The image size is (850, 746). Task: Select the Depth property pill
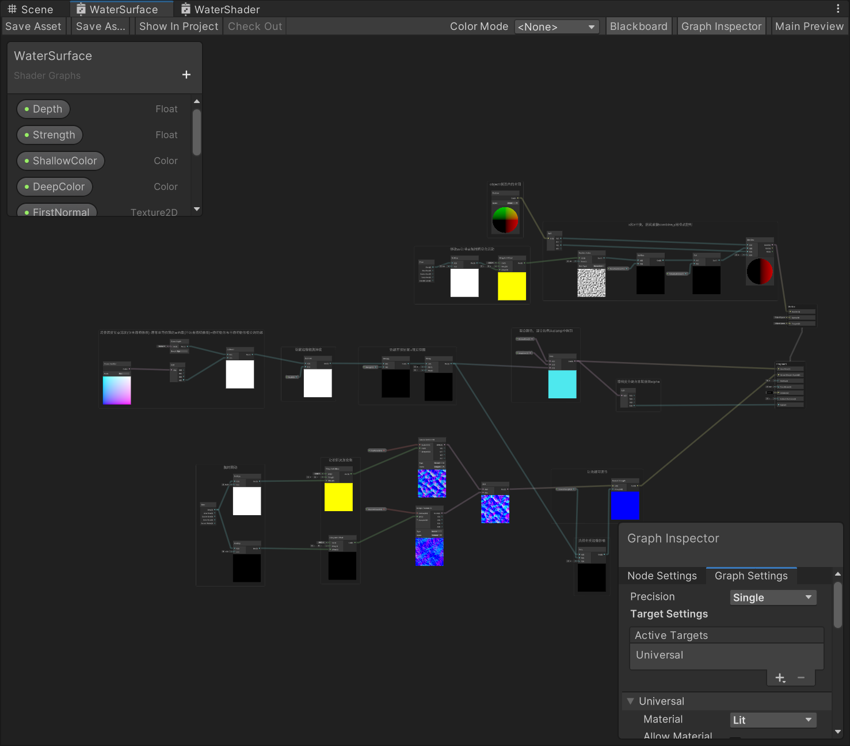pos(43,109)
